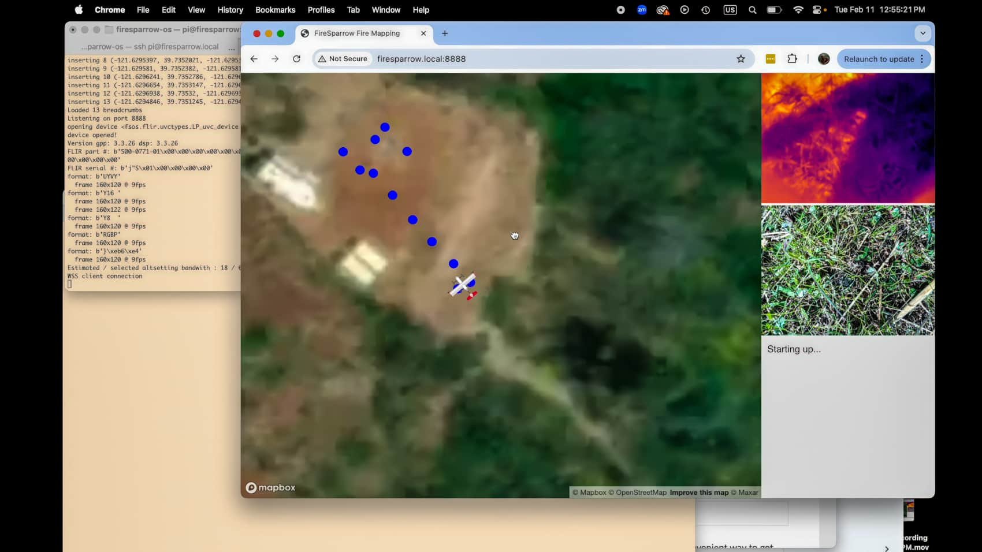982x552 pixels.
Task: Click the yellow extension icon in the toolbar
Action: 770,58
